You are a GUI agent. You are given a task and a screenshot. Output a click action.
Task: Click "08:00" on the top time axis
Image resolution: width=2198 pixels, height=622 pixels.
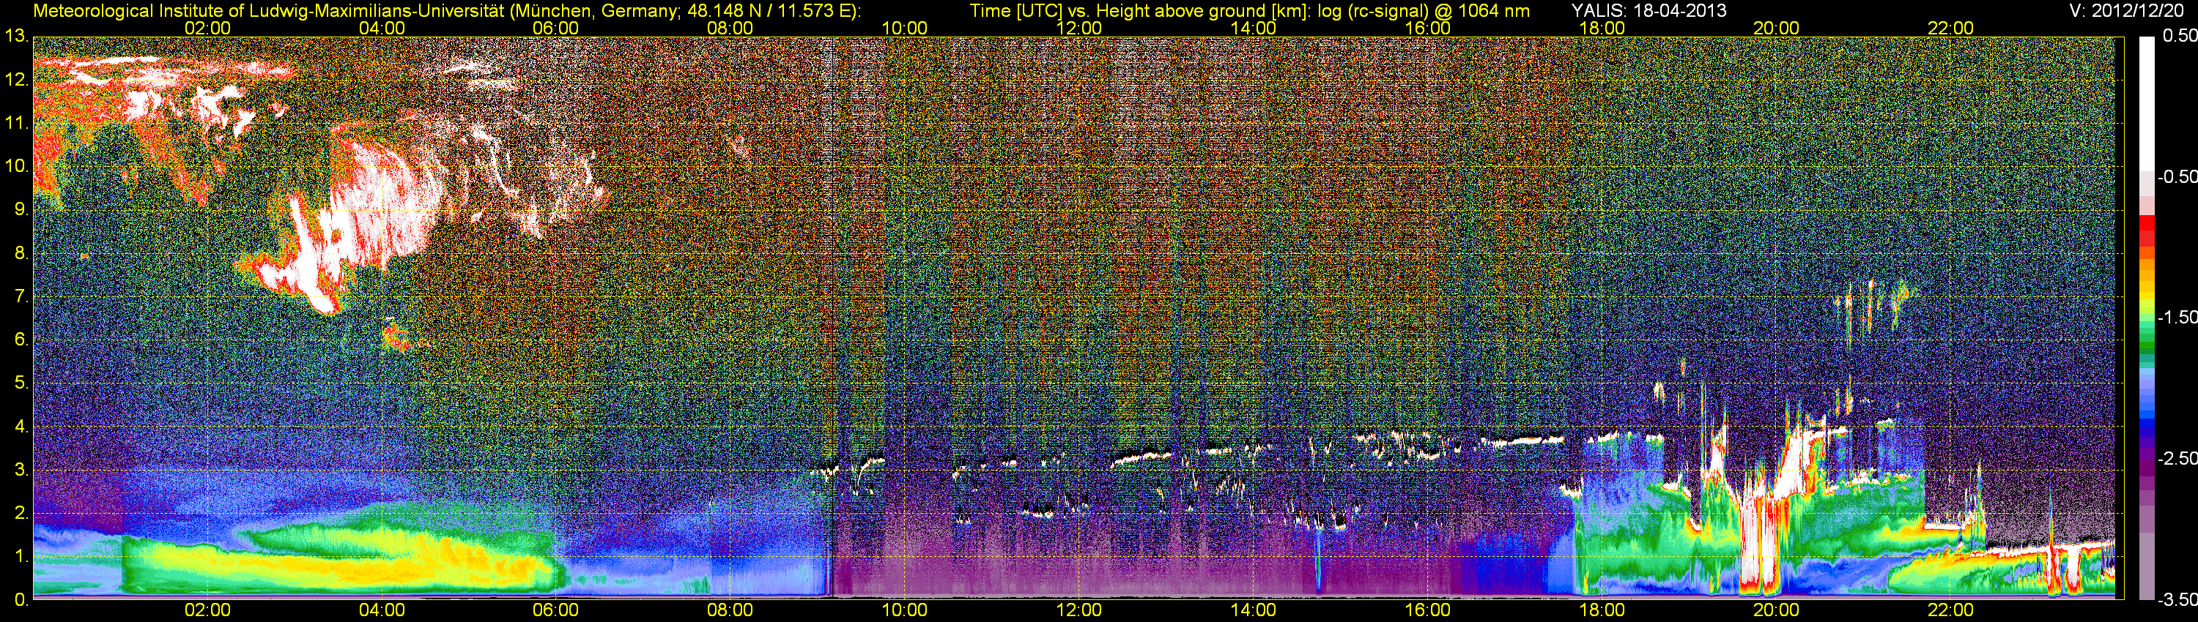click(730, 28)
